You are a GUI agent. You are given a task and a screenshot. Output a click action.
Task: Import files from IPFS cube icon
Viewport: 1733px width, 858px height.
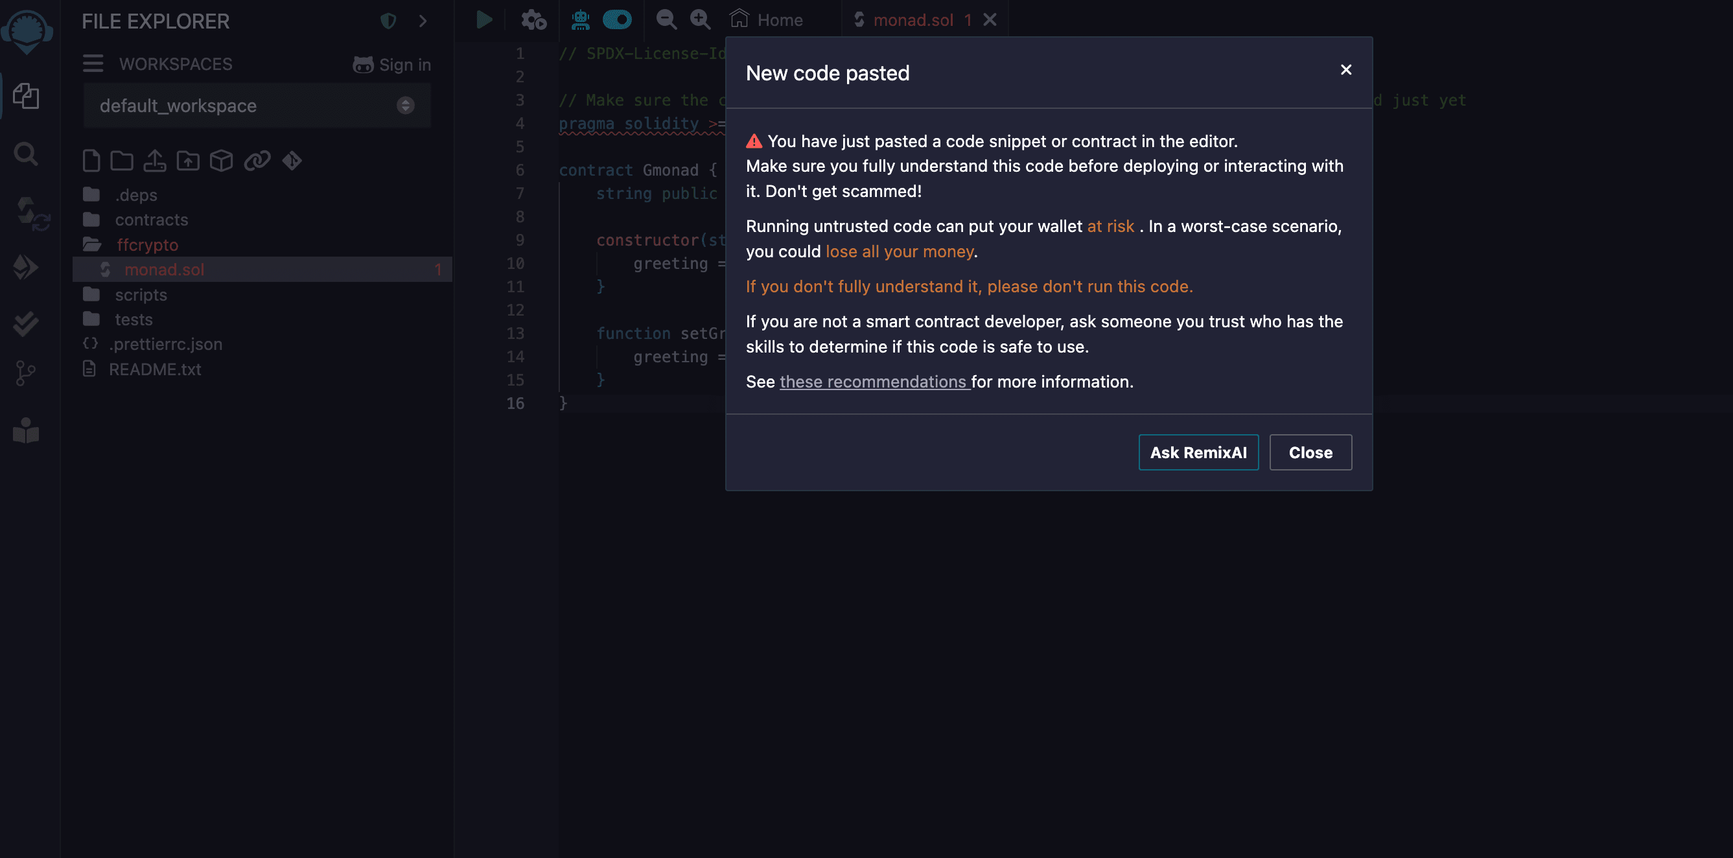tap(222, 161)
